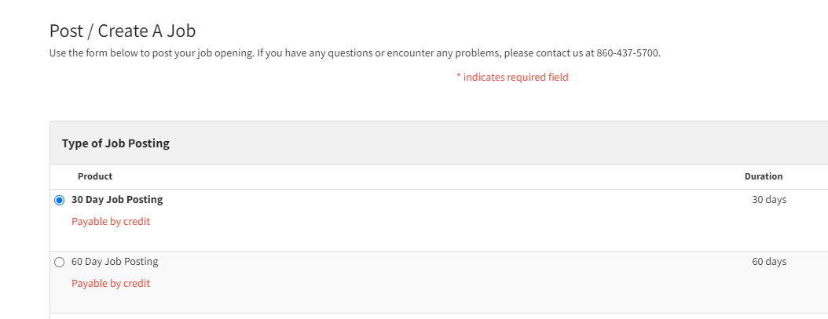The width and height of the screenshot is (828, 319).
Task: Click the word "Post" in the page title
Action: pyautogui.click(x=66, y=31)
